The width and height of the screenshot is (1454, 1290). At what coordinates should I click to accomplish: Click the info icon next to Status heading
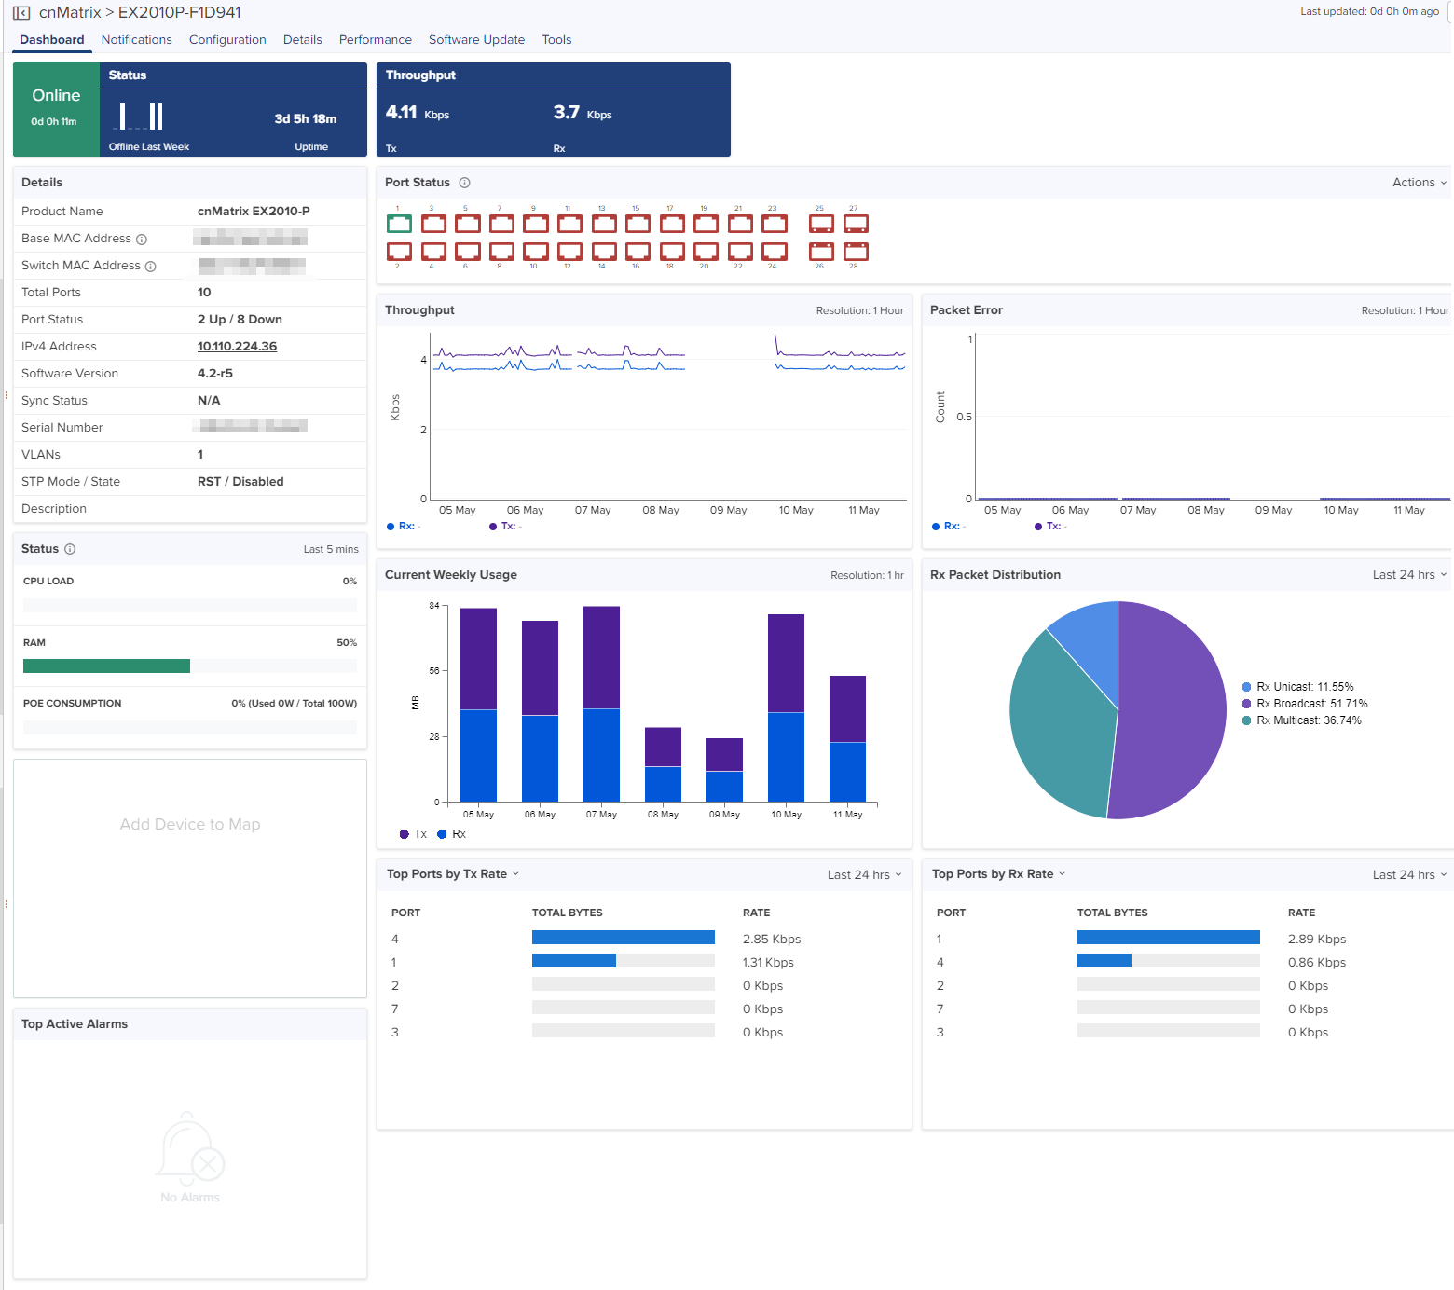point(70,549)
